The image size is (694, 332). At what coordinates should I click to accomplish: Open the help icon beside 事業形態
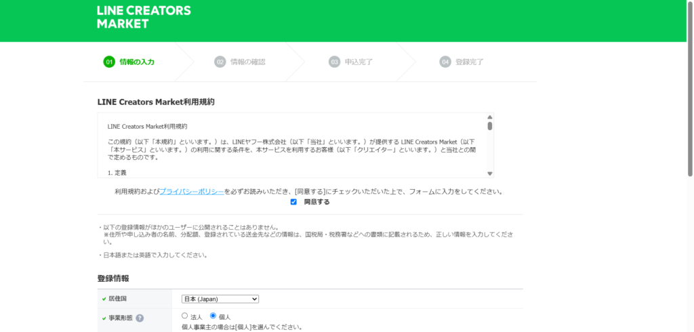140,318
